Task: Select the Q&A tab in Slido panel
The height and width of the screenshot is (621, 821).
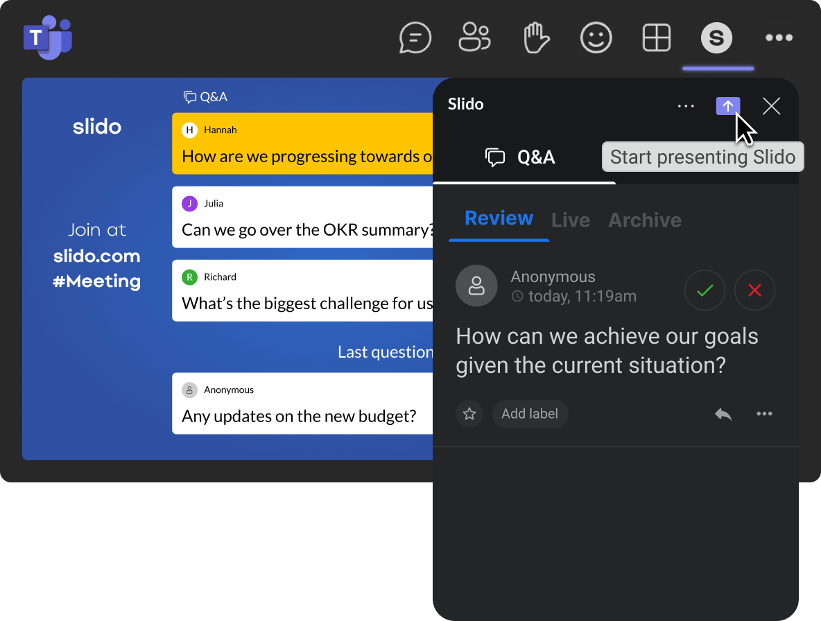Action: click(x=524, y=157)
